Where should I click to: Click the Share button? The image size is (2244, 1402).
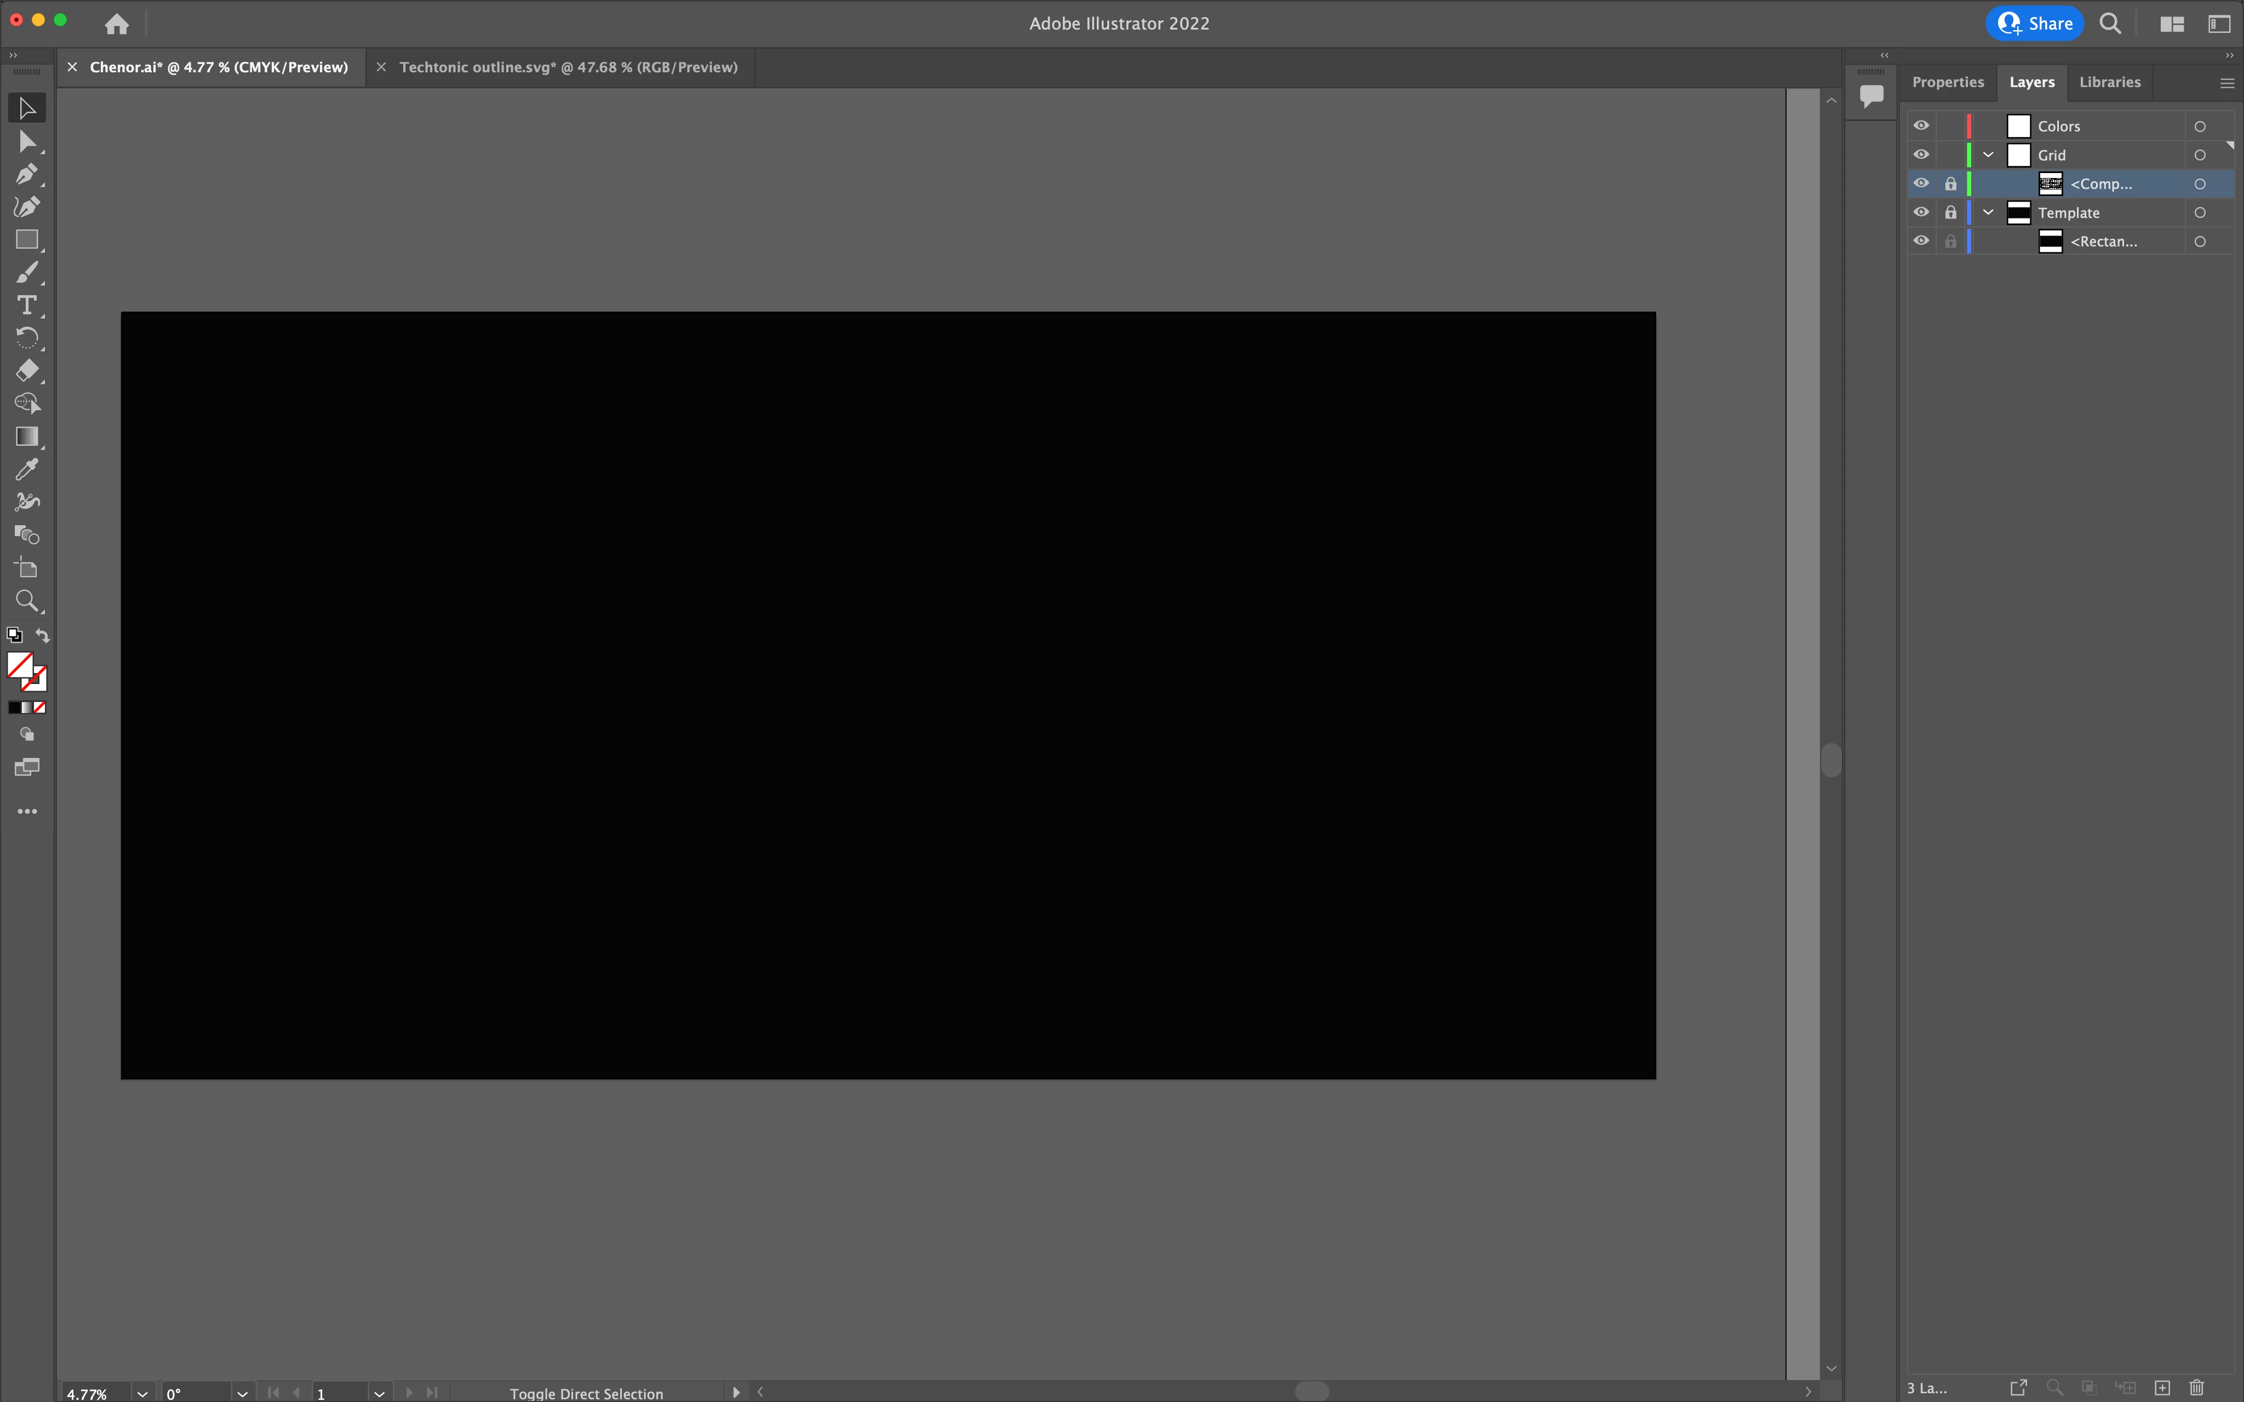click(2034, 23)
